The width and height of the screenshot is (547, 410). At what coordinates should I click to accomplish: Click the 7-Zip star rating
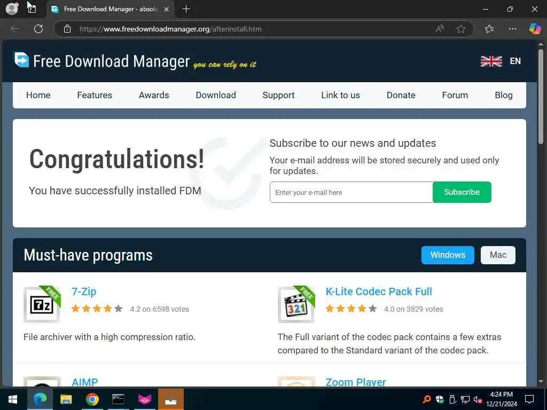(x=97, y=309)
